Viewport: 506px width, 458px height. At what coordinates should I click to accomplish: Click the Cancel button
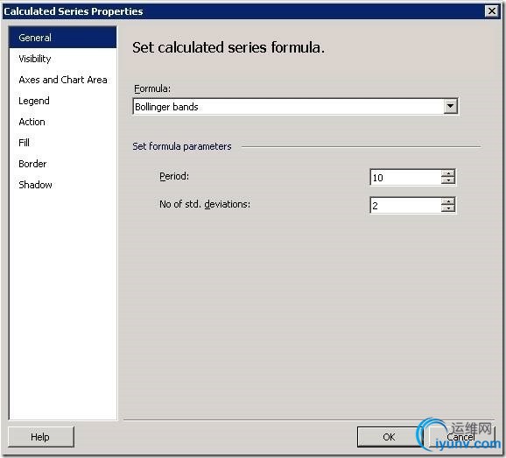pos(460,437)
